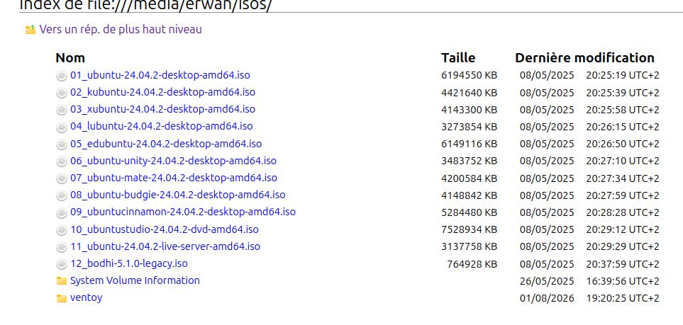Click the time 20:25:19 UTC+2
683x325 pixels.
click(623, 76)
